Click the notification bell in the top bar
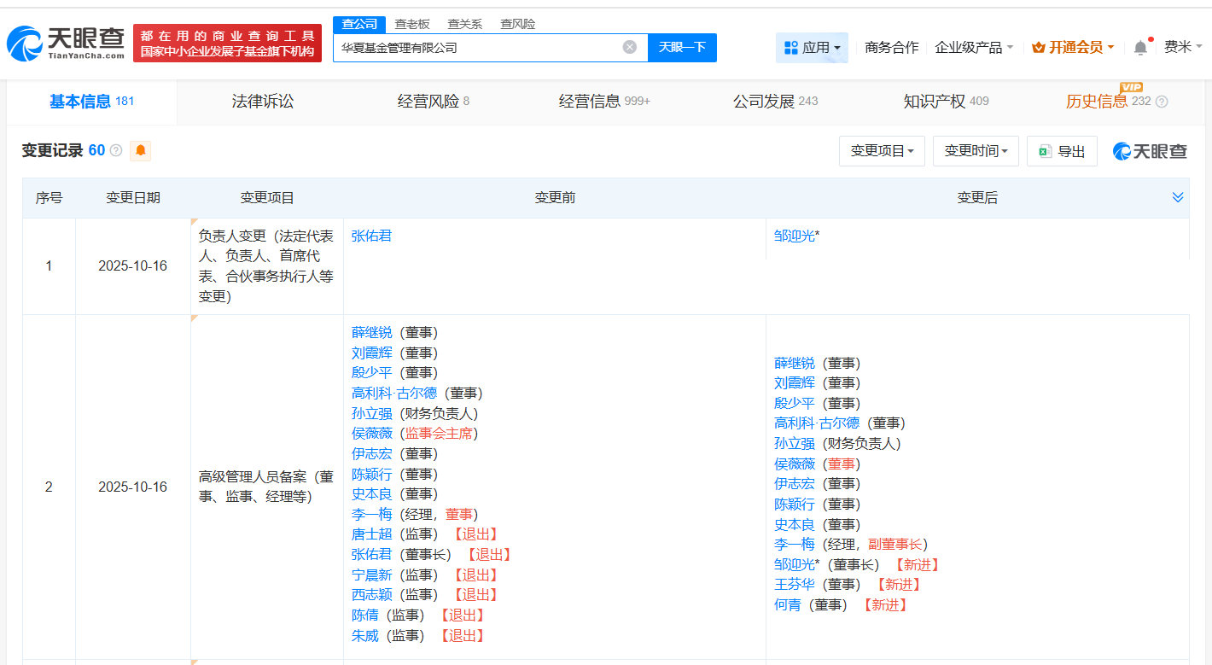 coord(1139,48)
